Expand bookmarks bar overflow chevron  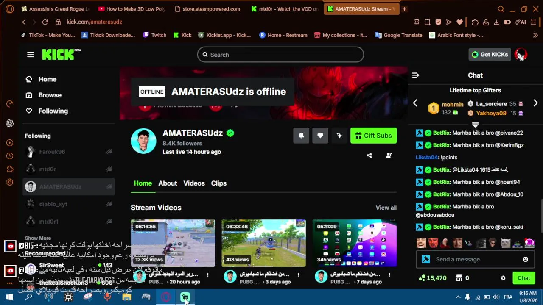[x=535, y=35]
